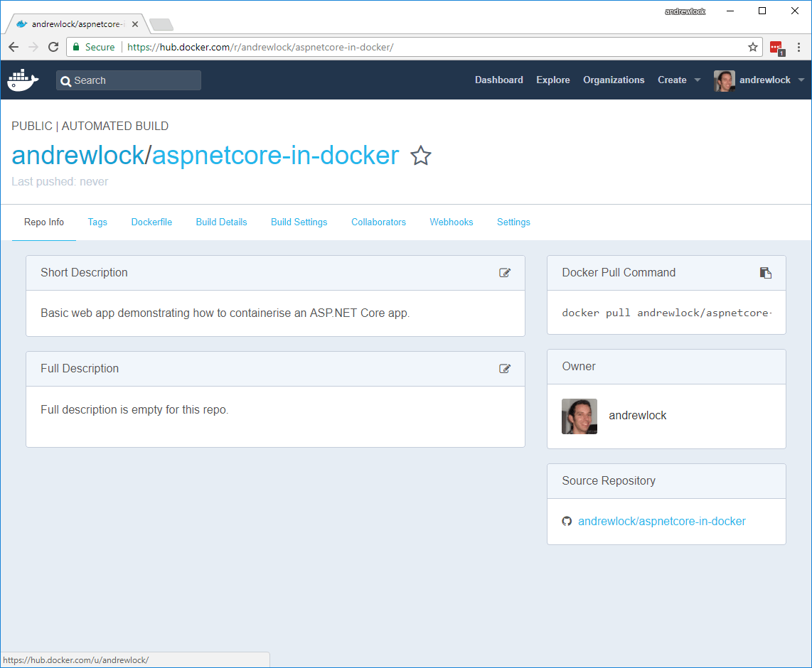Click the Owner name andrewlock
This screenshot has height=668, width=812.
click(638, 416)
